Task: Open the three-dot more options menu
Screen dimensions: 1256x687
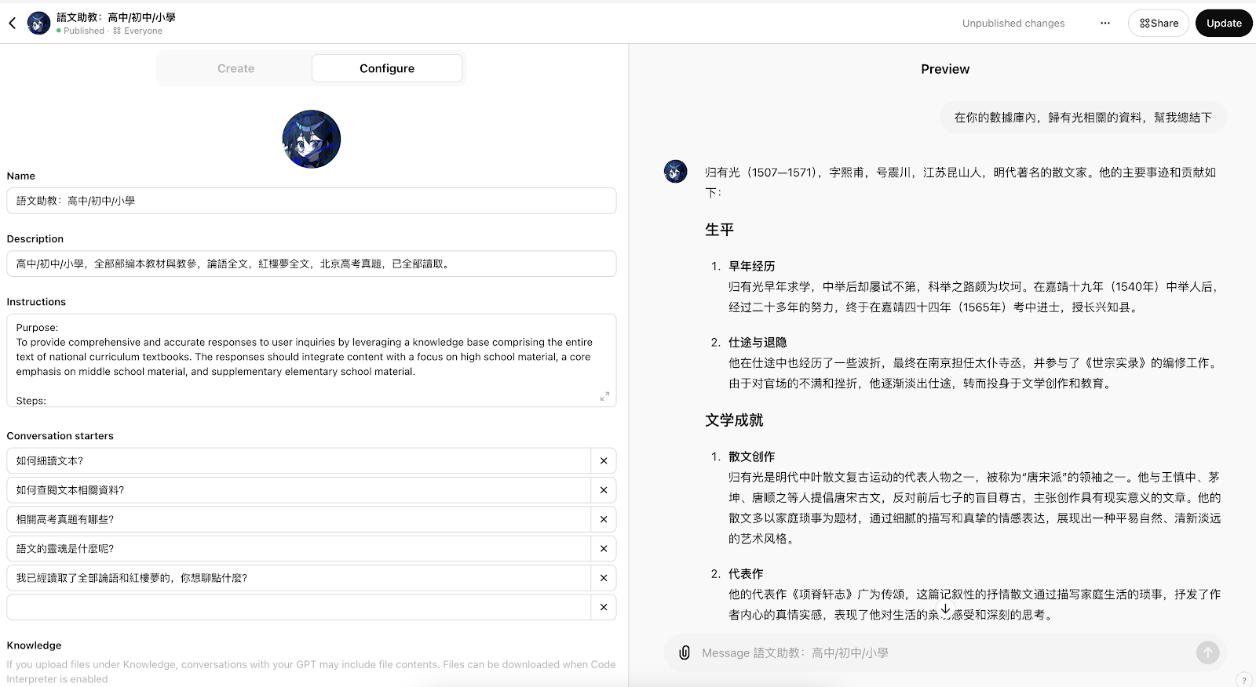Action: pos(1104,24)
